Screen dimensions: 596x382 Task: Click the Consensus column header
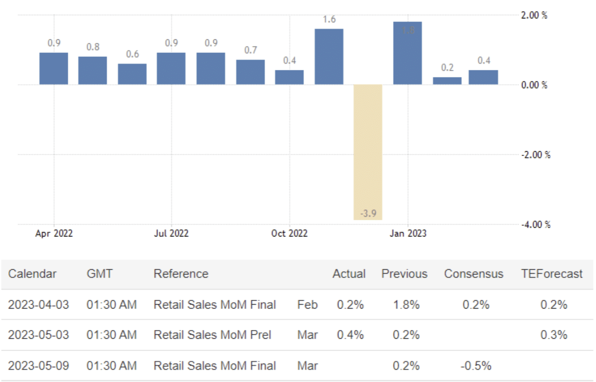tap(474, 274)
